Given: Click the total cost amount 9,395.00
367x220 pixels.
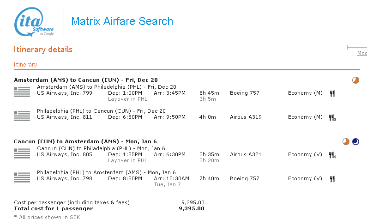Looking at the screenshot, I should 191,208.
